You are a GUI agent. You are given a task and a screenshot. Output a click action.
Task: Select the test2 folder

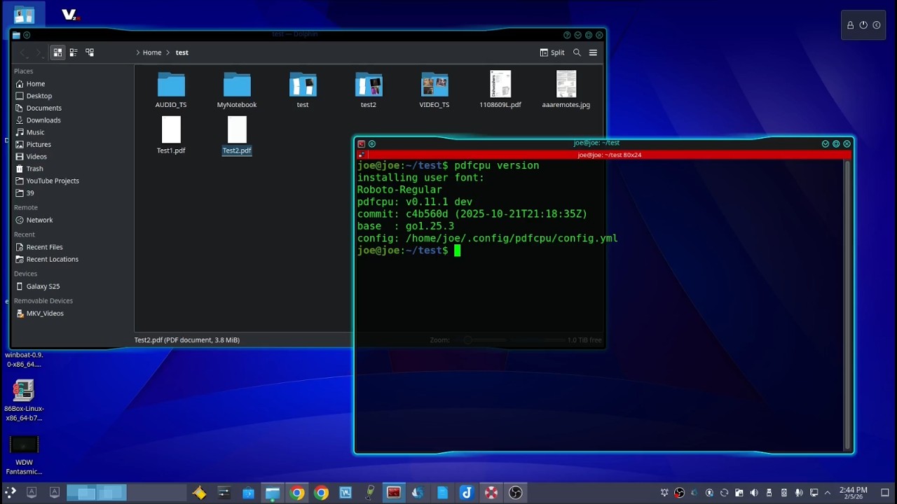click(x=369, y=90)
